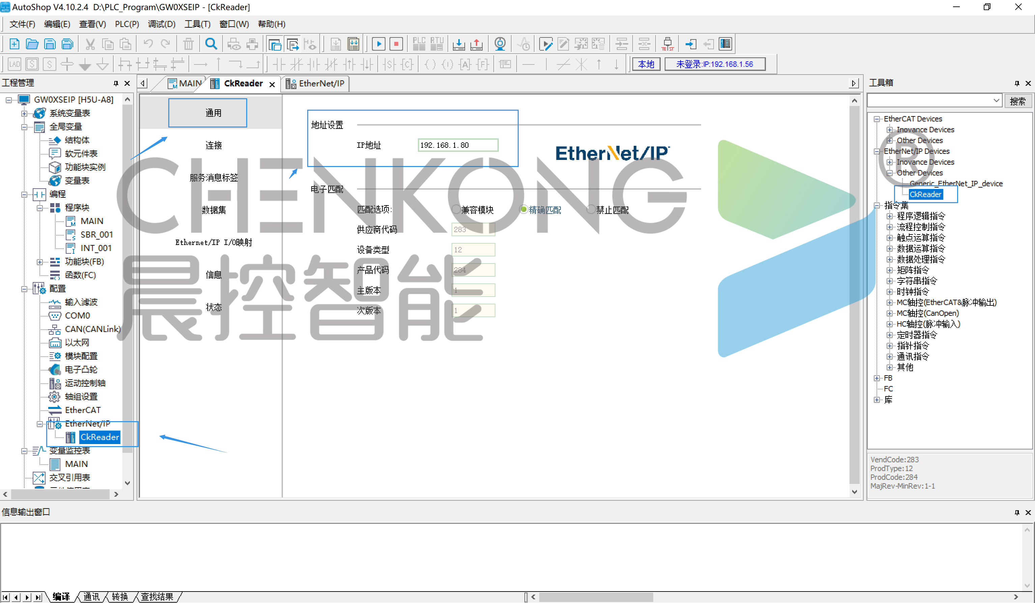
Task: Close the CkReader editor tab
Action: coord(272,84)
